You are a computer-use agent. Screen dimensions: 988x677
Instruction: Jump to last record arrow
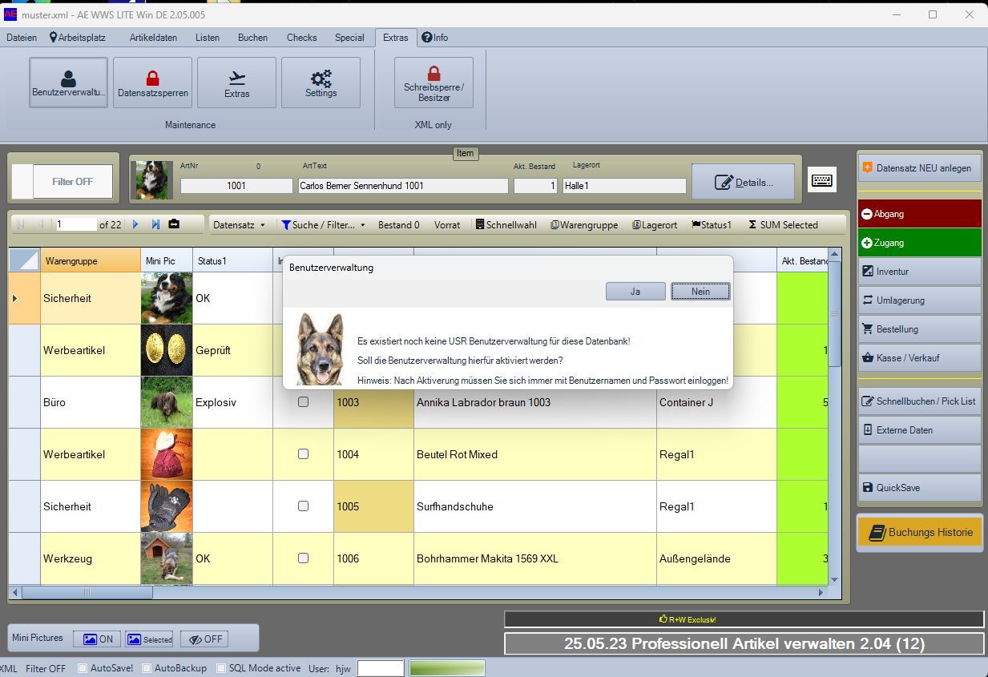pos(155,225)
